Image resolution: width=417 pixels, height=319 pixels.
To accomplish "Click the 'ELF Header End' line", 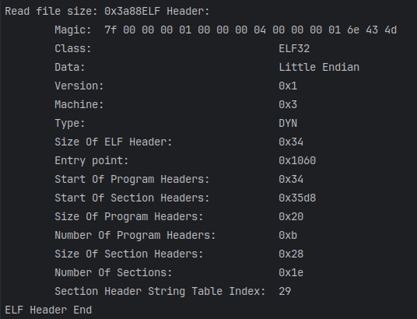I will pos(48,310).
